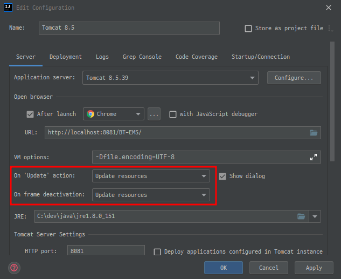Click the Configure... button

294,78
